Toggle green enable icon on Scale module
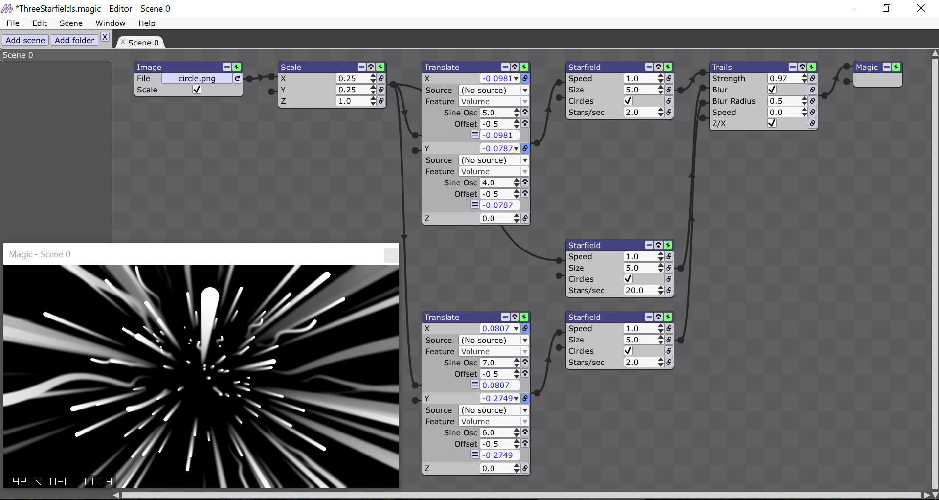 pyautogui.click(x=380, y=67)
